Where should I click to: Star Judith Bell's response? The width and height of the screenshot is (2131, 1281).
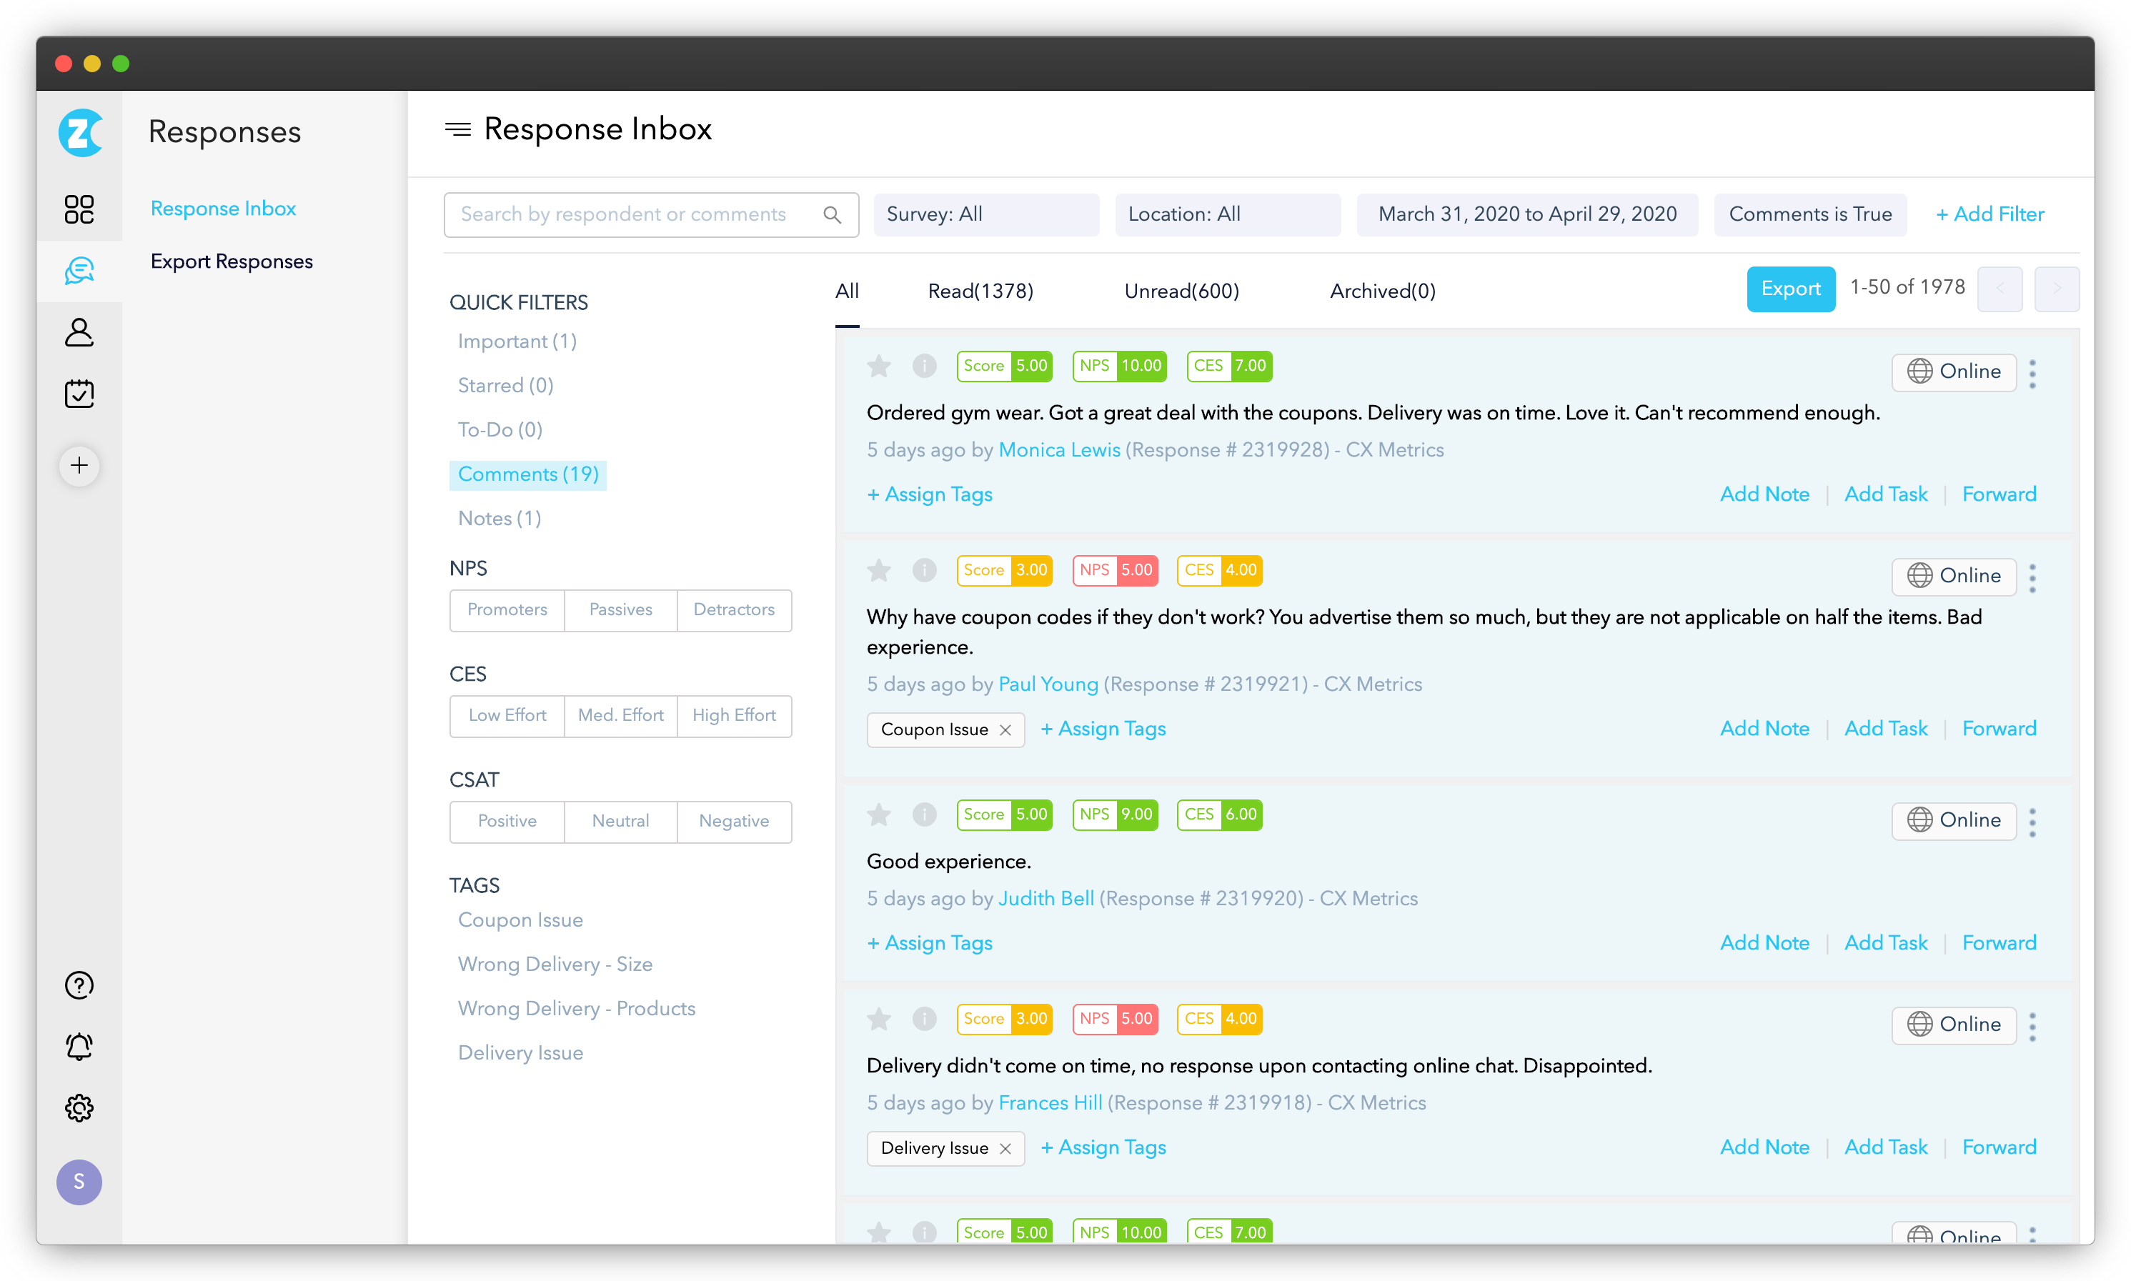tap(879, 815)
